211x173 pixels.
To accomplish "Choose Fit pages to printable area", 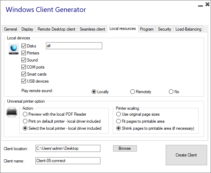I will pyautogui.click(x=119, y=121).
